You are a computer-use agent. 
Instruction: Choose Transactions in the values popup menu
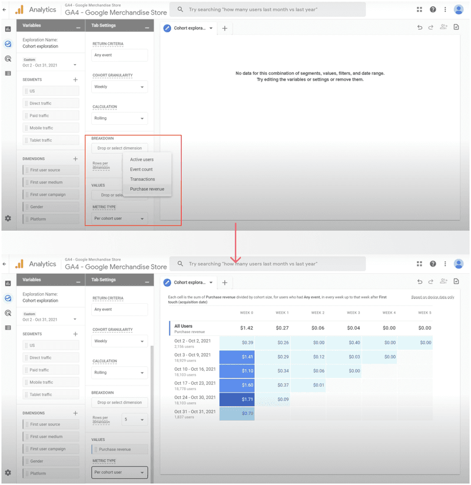tap(142, 180)
